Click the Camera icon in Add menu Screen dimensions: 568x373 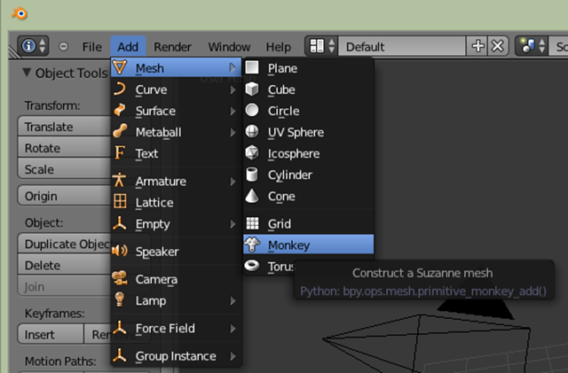tap(120, 279)
